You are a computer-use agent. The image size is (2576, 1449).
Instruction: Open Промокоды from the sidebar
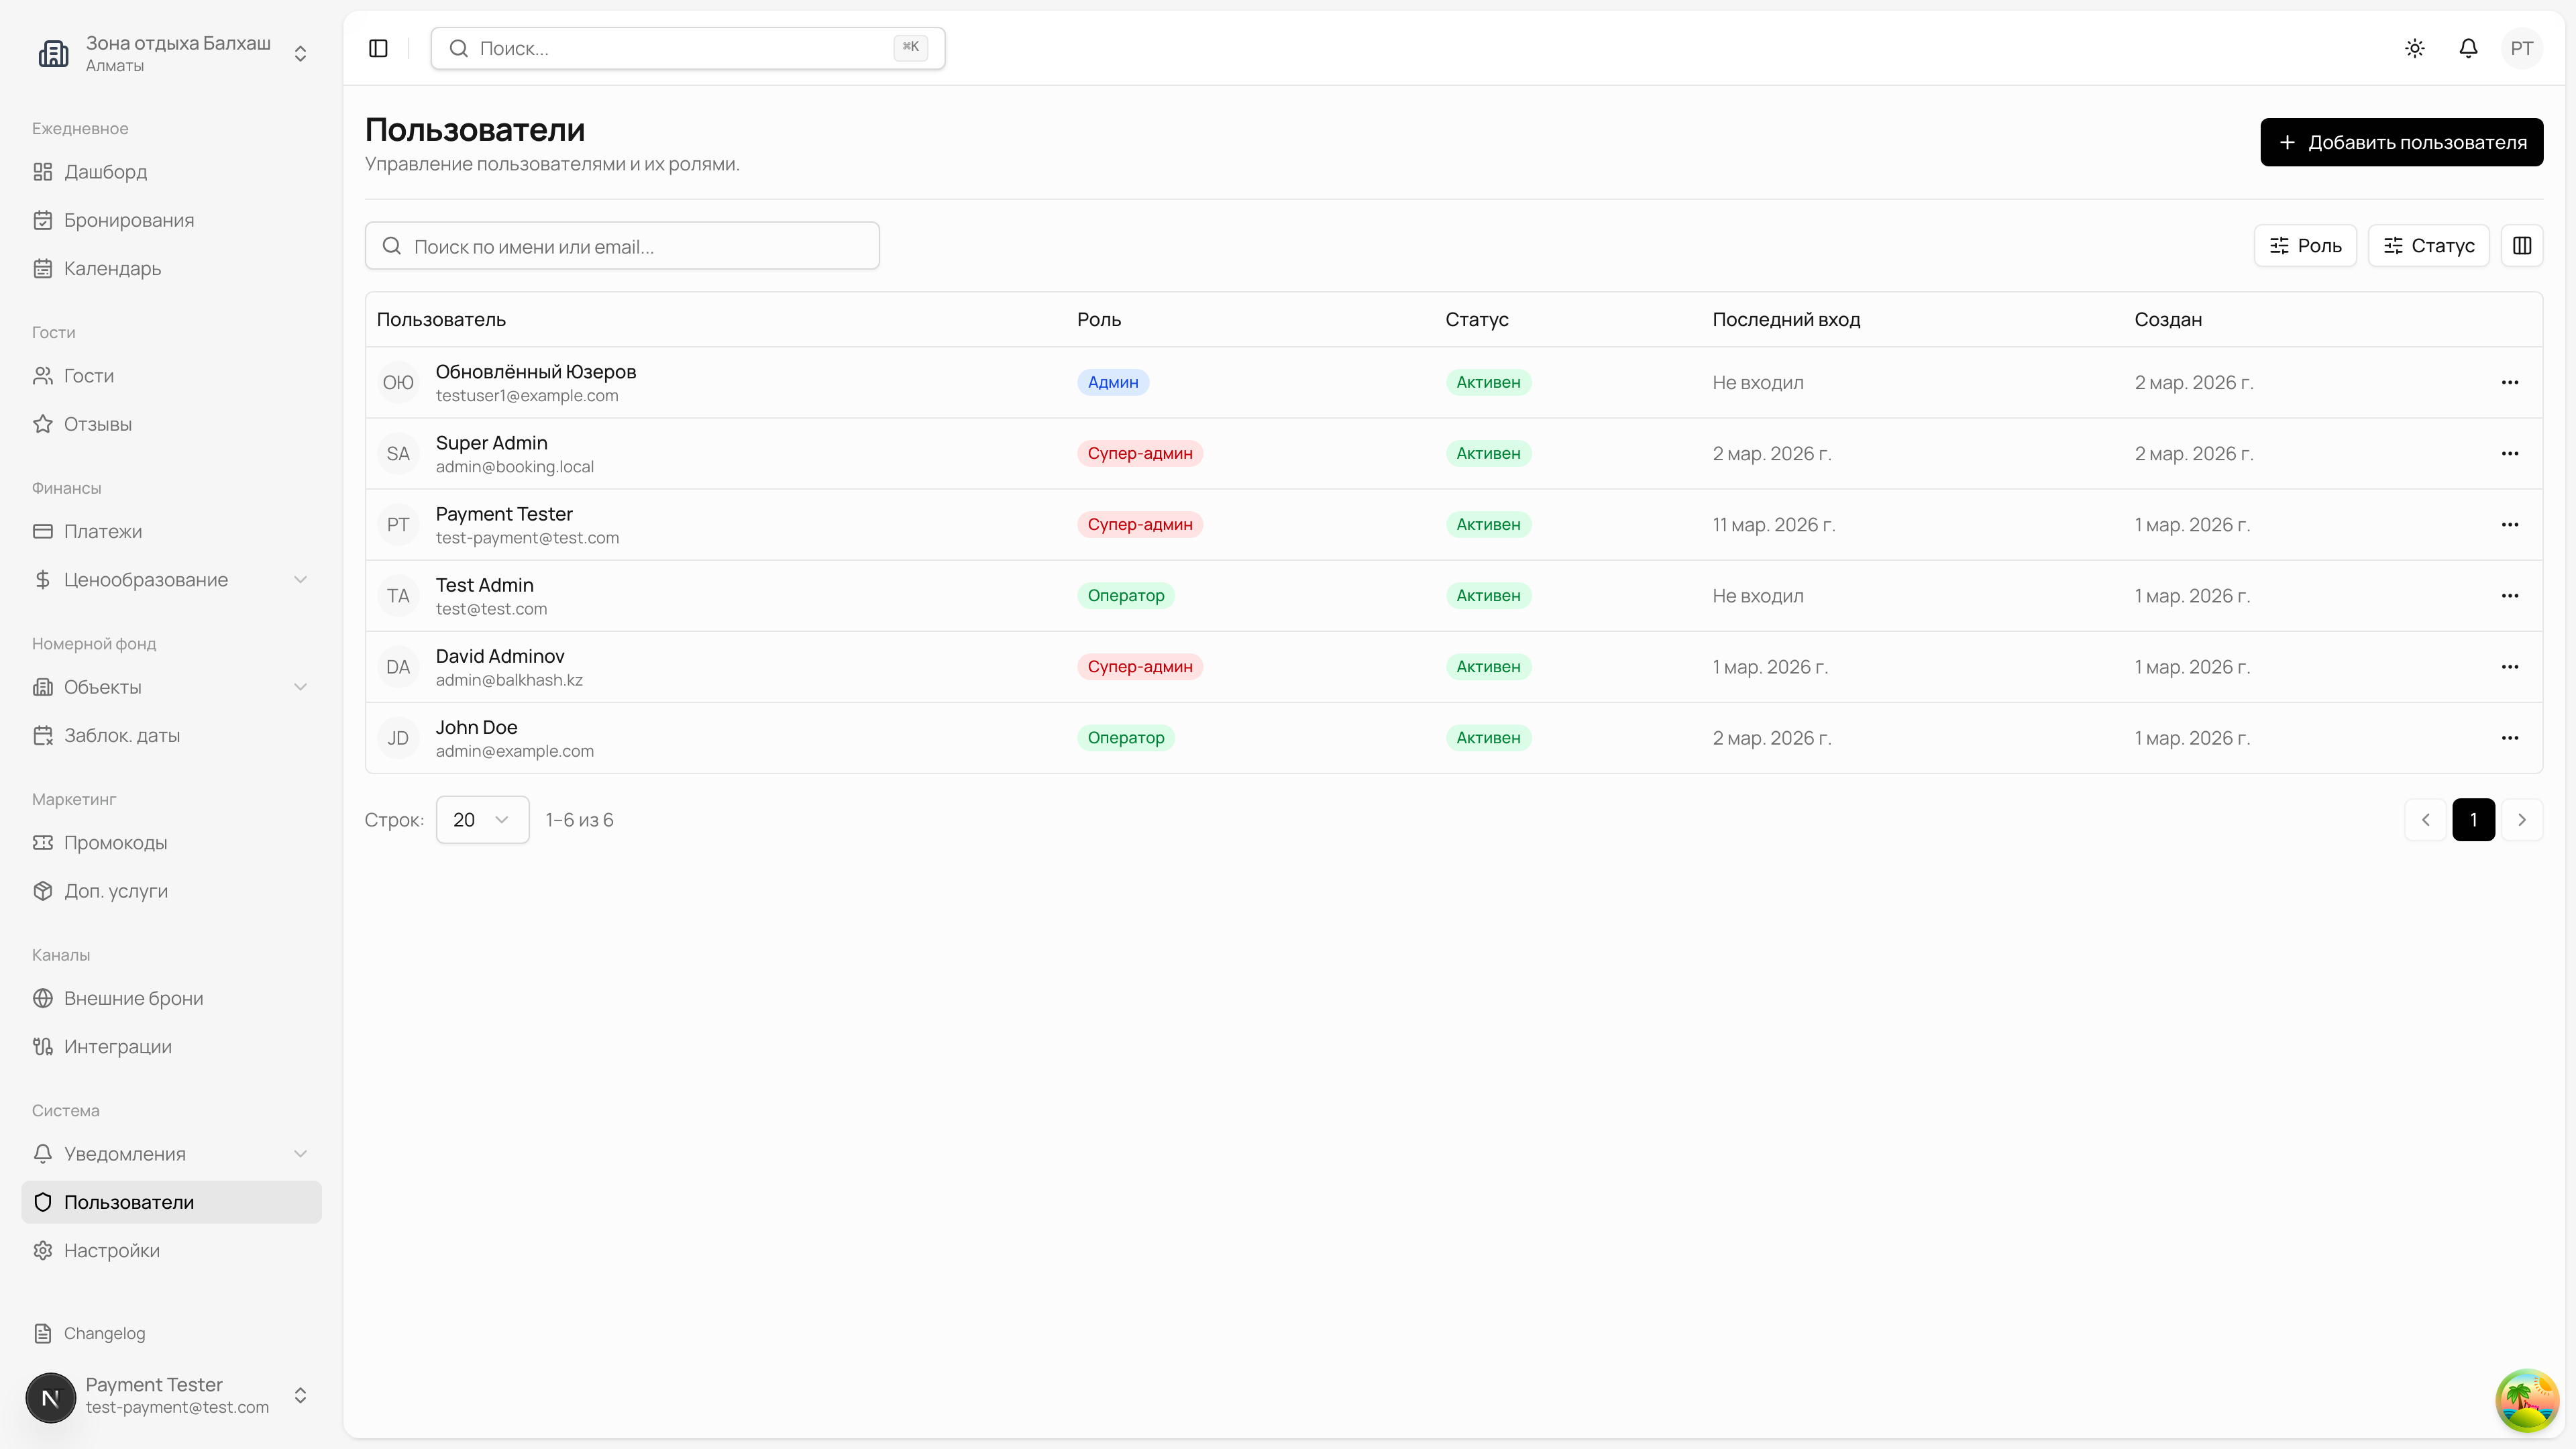point(115,843)
